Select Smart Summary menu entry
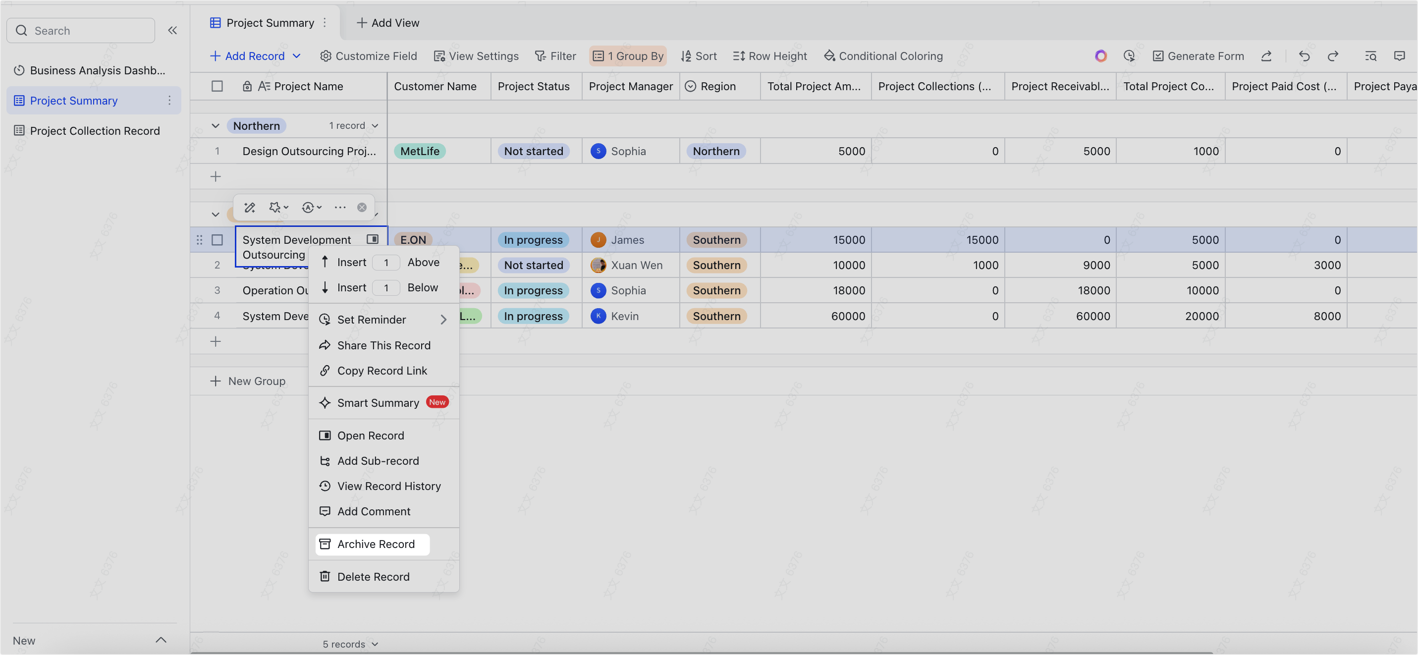 point(383,403)
